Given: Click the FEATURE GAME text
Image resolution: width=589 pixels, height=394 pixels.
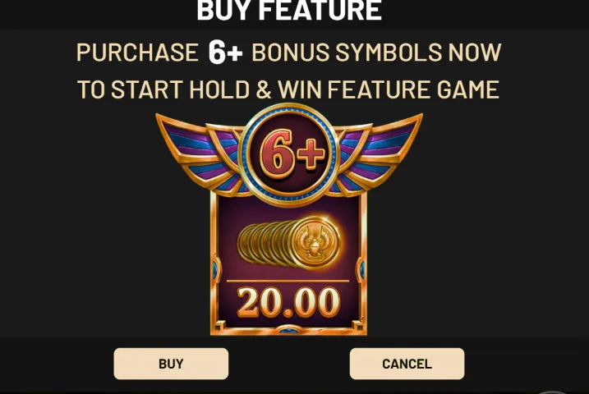Looking at the screenshot, I should click(x=413, y=89).
